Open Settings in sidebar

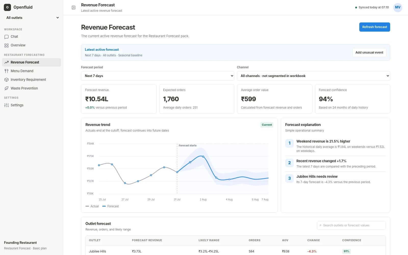pyautogui.click(x=32, y=105)
